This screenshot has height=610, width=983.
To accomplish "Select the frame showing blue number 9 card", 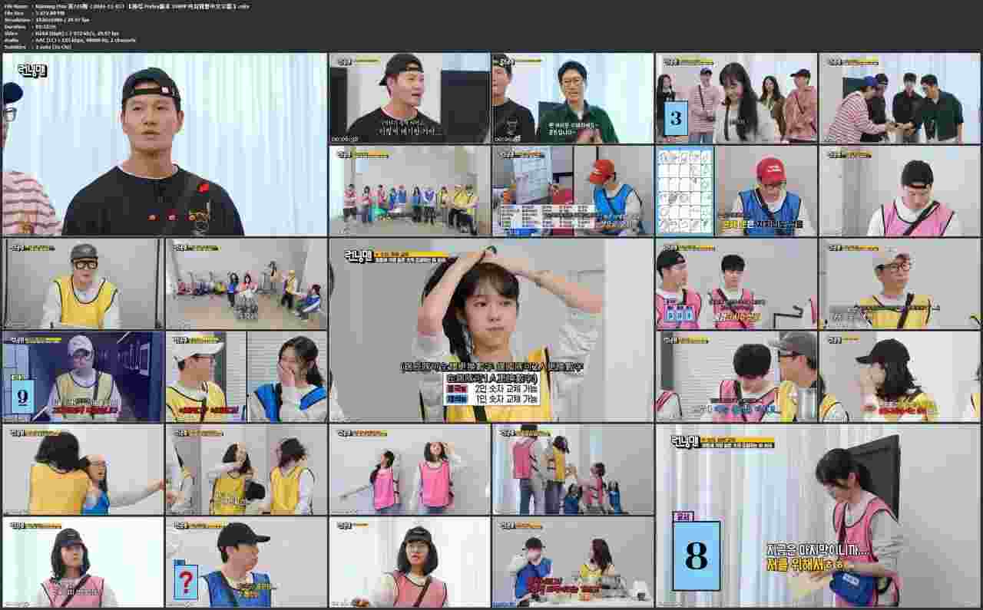I will coord(83,377).
